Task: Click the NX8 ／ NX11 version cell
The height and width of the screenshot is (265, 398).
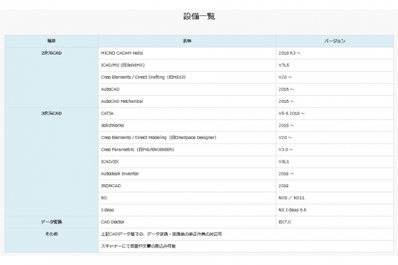Action: pos(334,198)
